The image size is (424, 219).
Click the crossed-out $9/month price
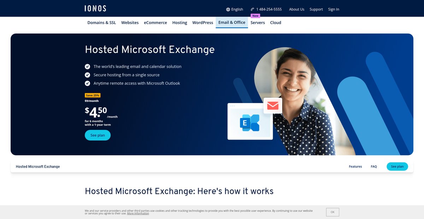92,101
